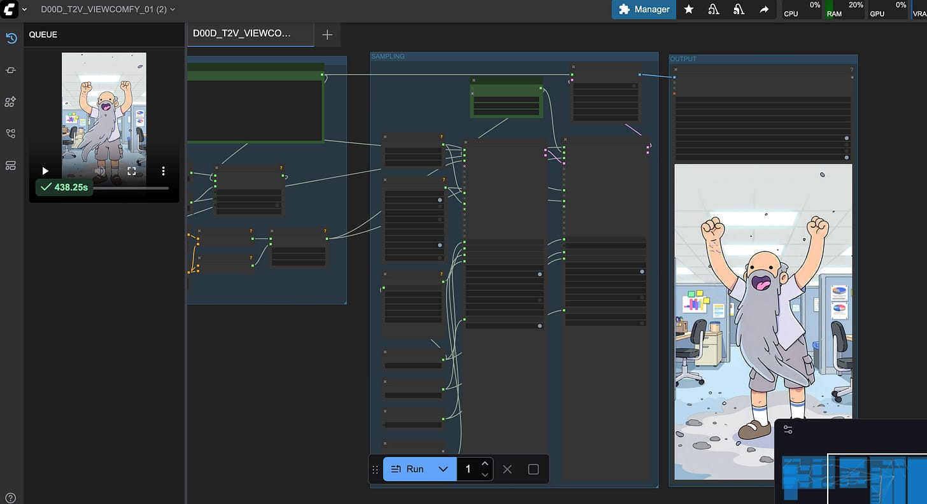
Task: Toggle fullscreen on the queue video preview
Action: pos(131,171)
